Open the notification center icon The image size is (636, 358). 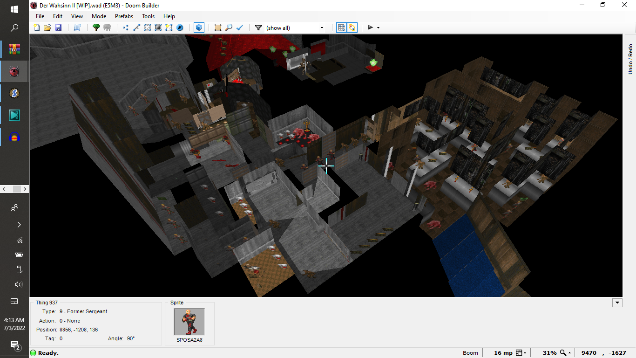tap(14, 345)
